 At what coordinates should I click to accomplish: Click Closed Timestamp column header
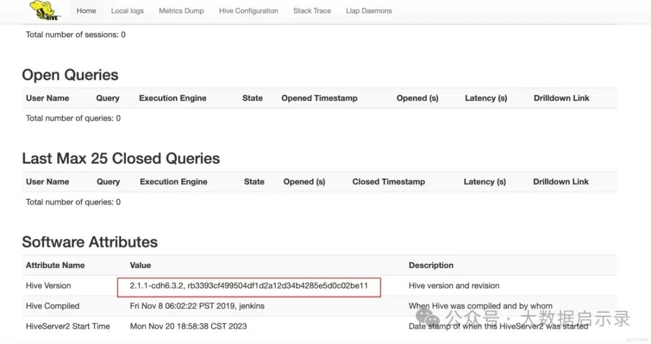389,182
